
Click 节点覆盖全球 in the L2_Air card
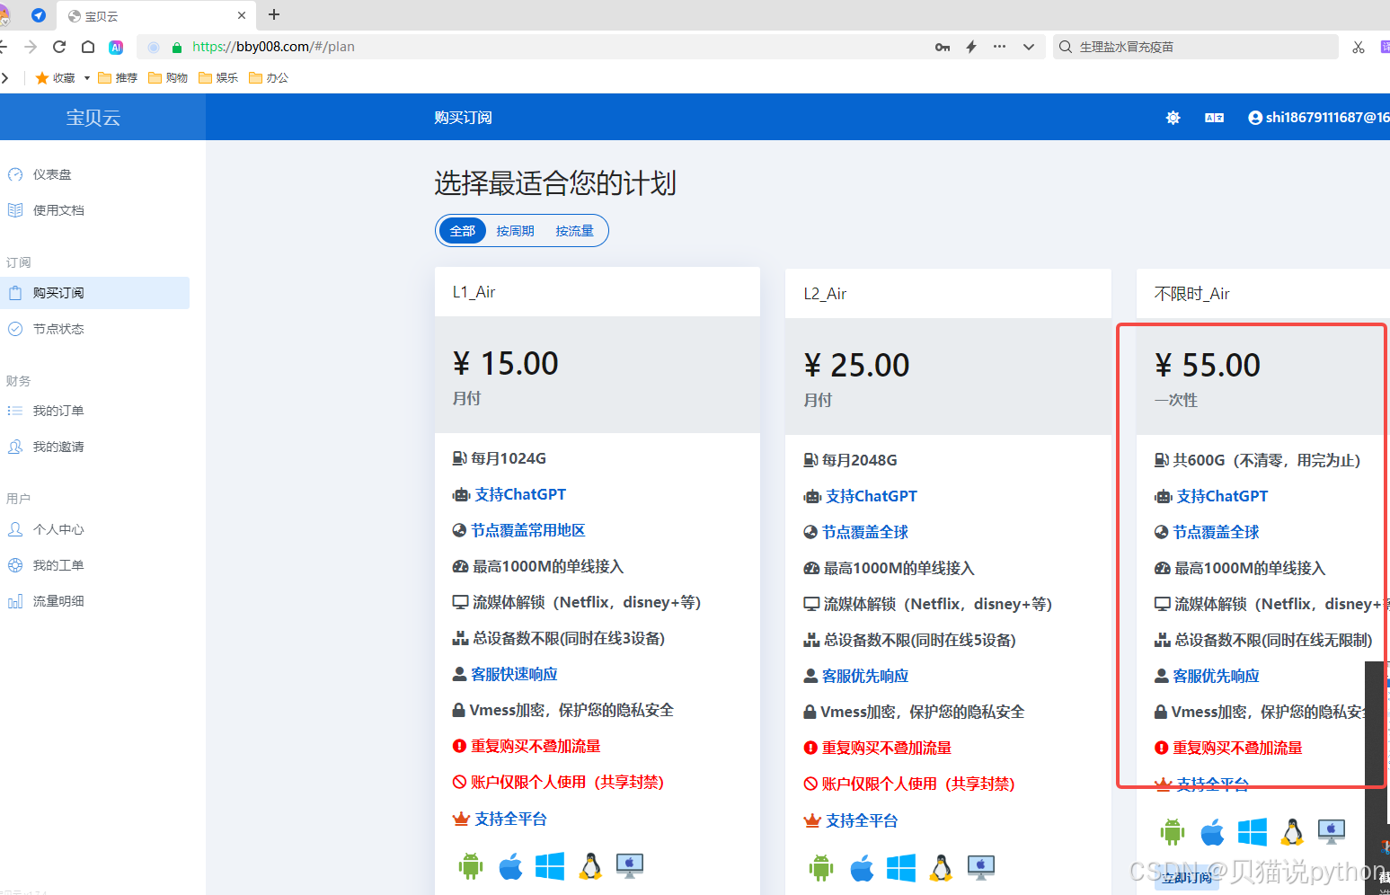pyautogui.click(x=865, y=532)
